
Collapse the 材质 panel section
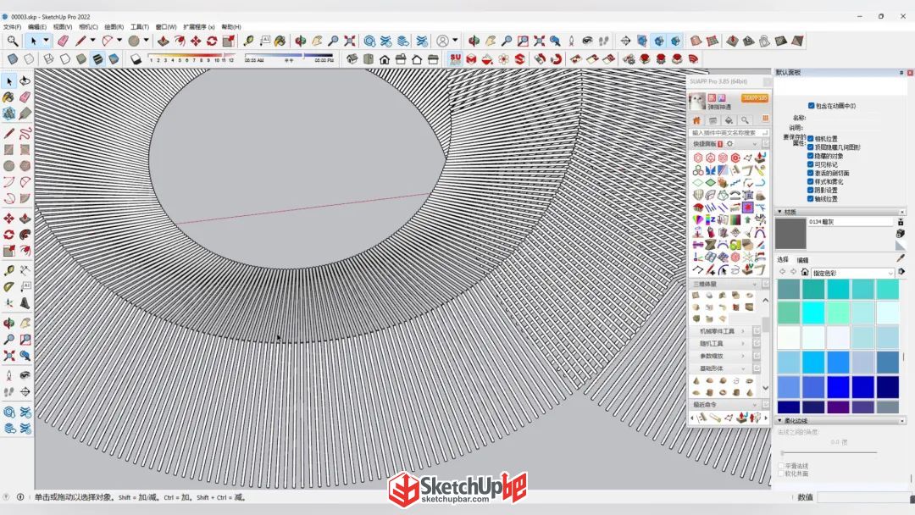(780, 212)
